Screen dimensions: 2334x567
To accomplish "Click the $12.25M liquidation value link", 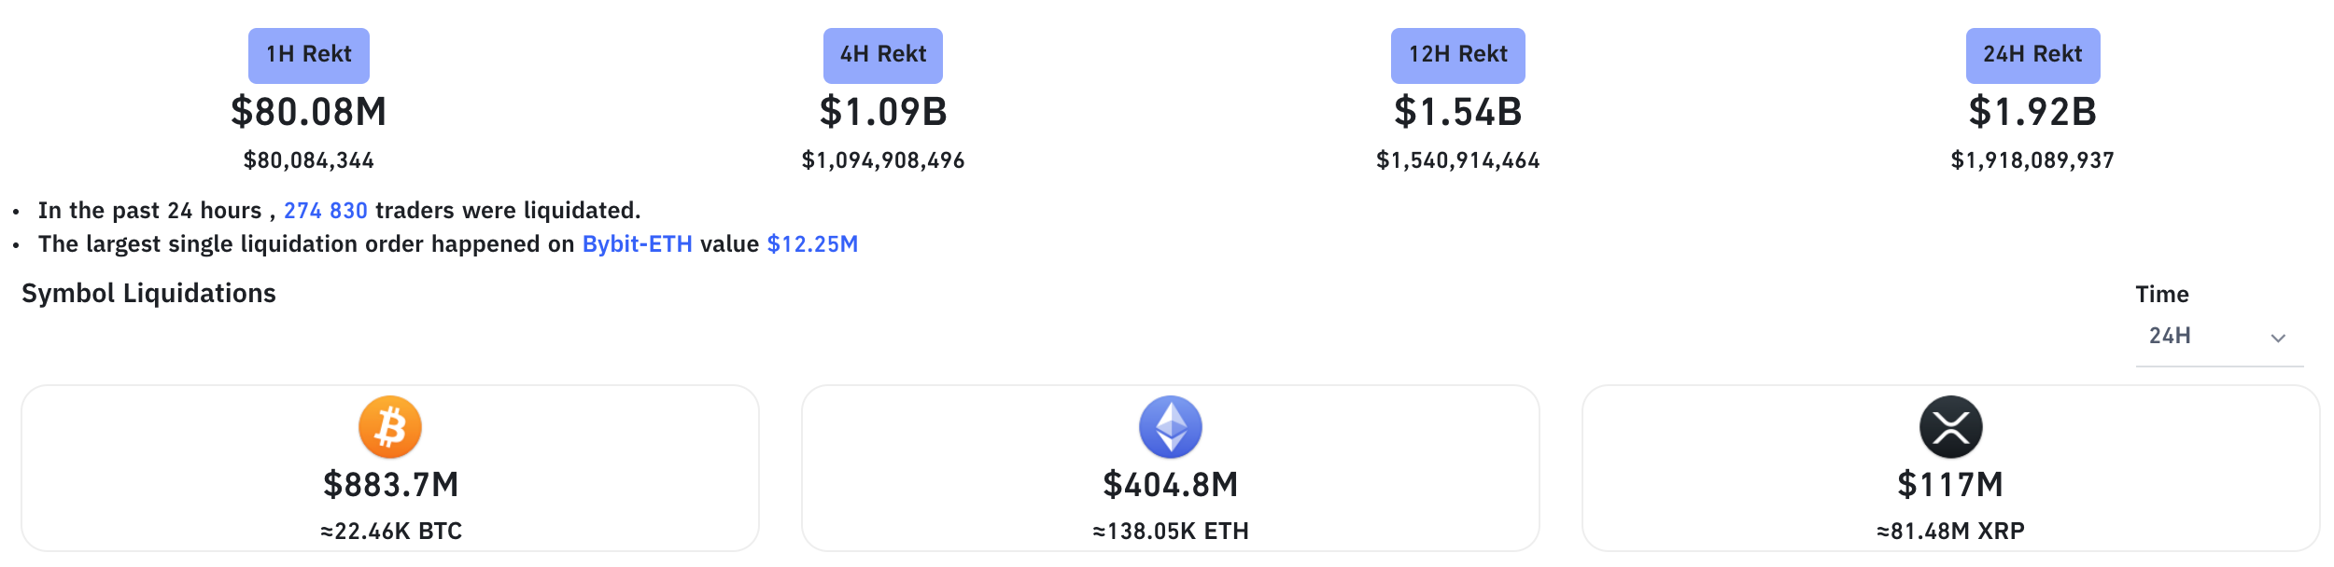I will pos(812,244).
